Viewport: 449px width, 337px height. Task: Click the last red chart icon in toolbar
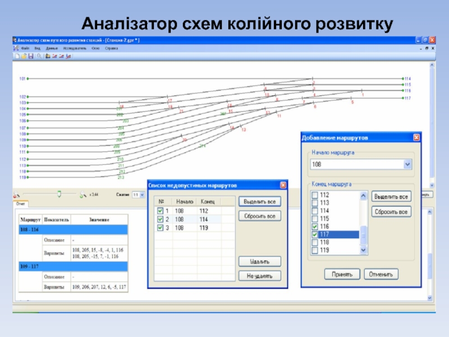68,56
